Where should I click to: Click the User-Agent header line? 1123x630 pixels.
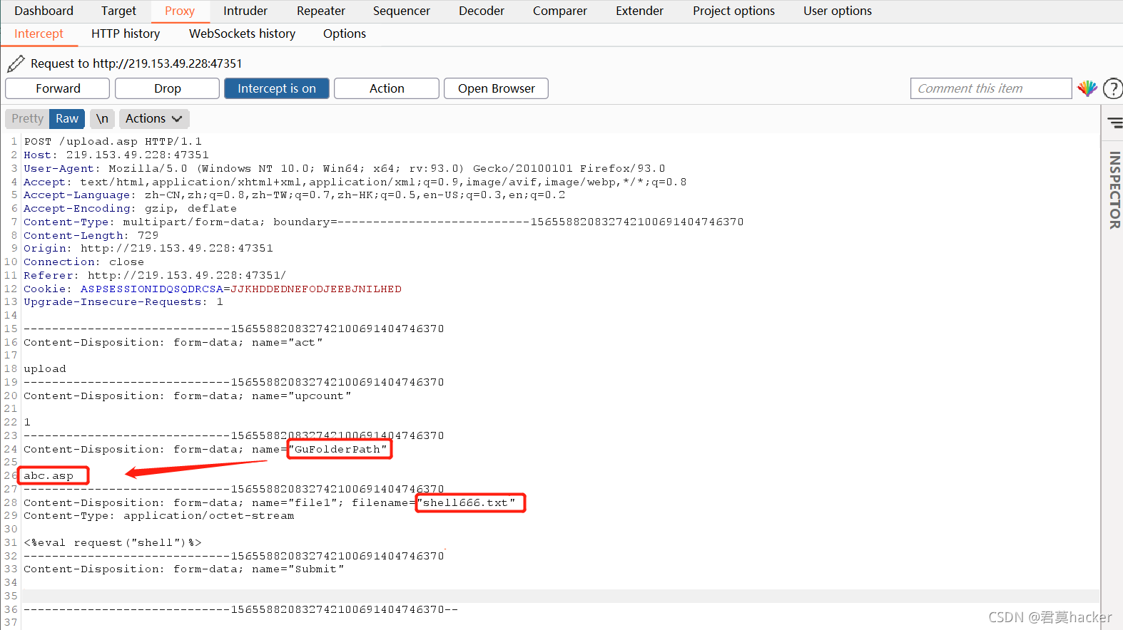(345, 169)
